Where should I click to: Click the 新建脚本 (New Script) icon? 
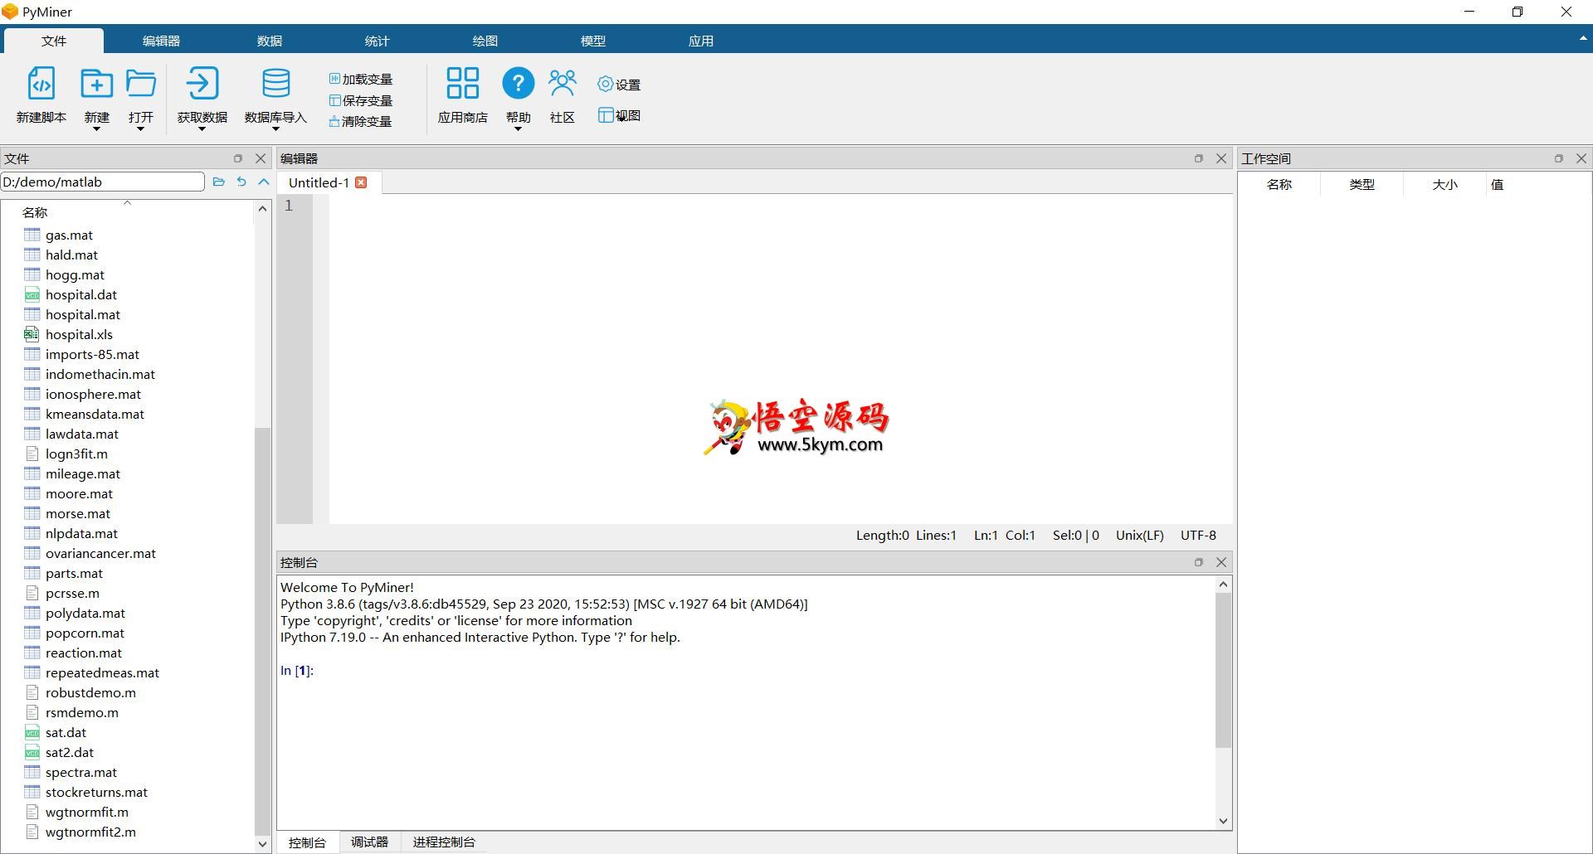pyautogui.click(x=41, y=84)
